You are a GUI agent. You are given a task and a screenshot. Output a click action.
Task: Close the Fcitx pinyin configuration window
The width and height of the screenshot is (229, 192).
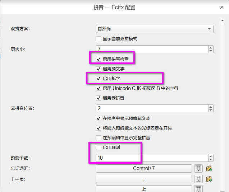[221, 7]
